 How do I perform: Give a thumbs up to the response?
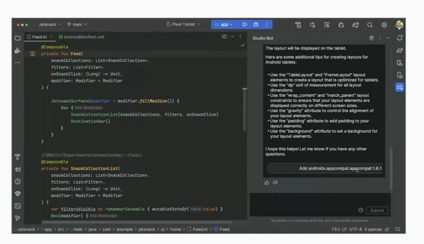coord(267,182)
